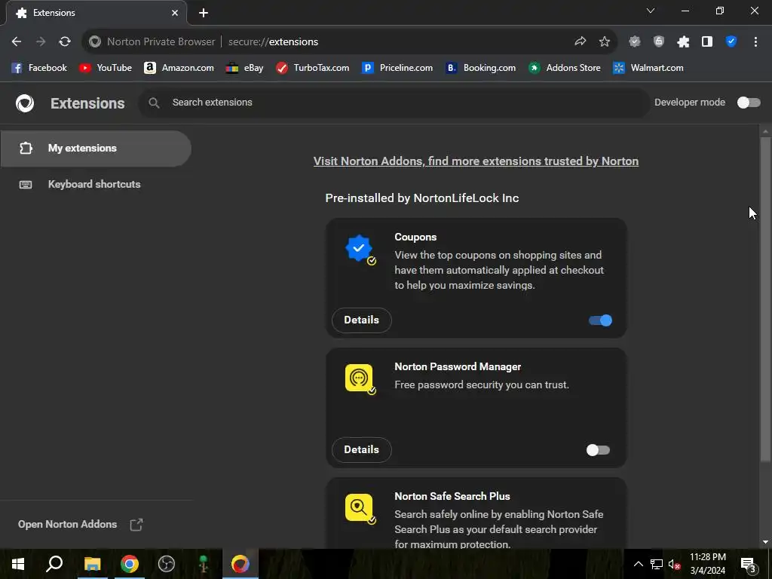This screenshot has height=579, width=772.
Task: Open Details for the Coupons extension
Action: point(361,320)
